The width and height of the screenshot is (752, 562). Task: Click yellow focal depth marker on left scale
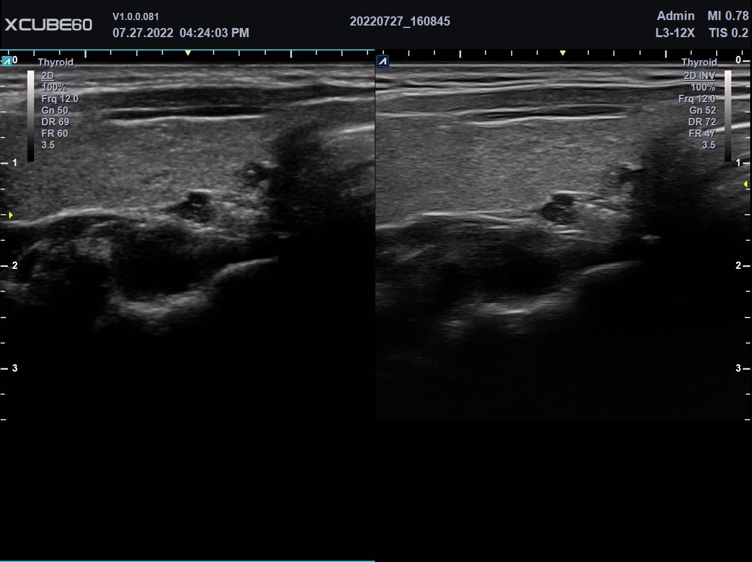pyautogui.click(x=10, y=215)
